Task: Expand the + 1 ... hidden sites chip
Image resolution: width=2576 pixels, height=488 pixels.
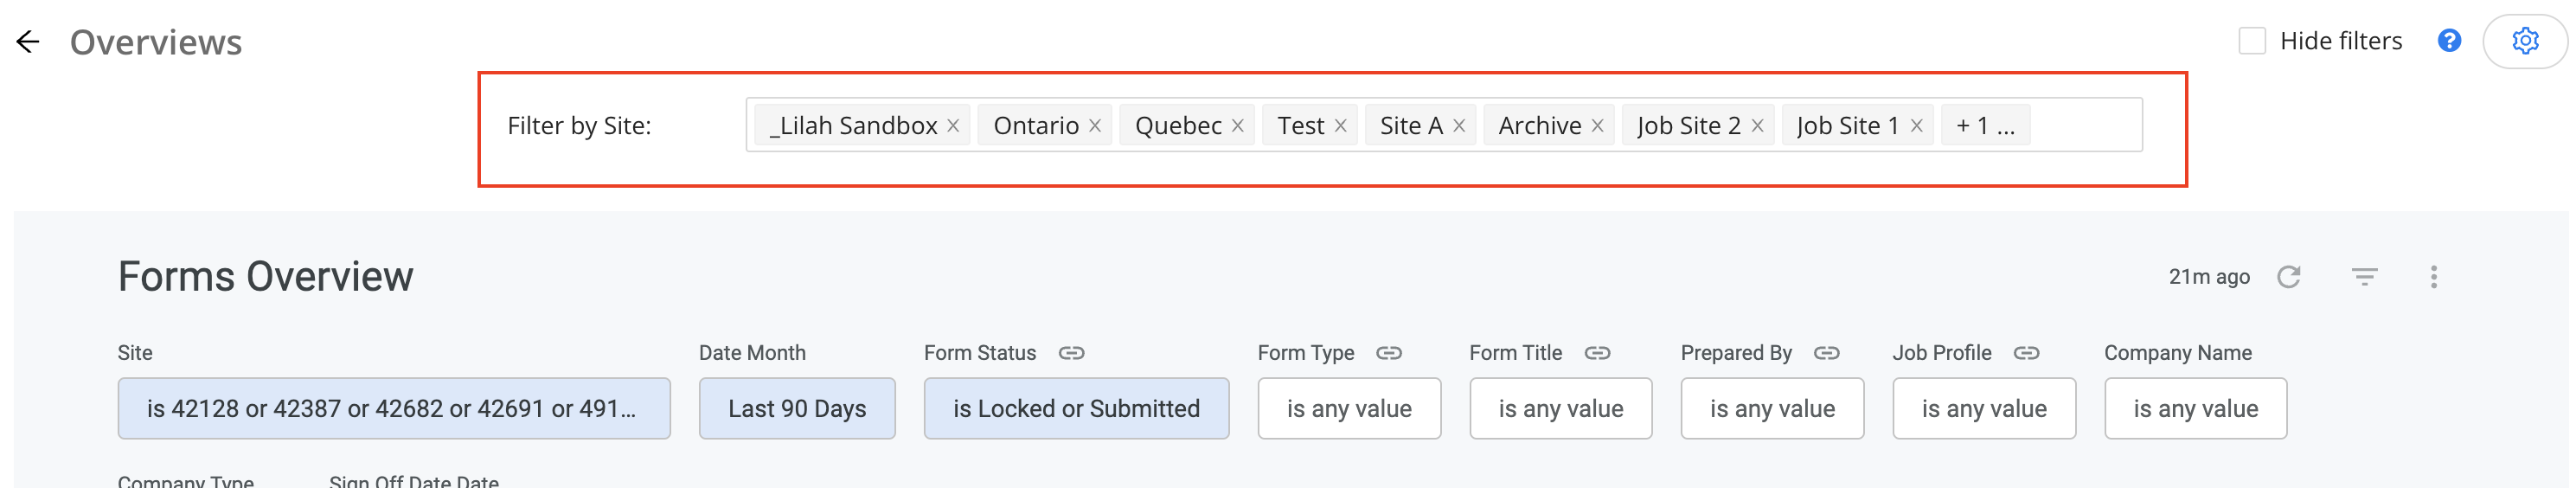Action: [x=1985, y=126]
